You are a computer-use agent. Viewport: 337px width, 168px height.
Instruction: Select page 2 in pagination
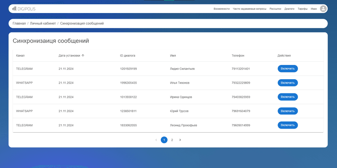point(172,140)
